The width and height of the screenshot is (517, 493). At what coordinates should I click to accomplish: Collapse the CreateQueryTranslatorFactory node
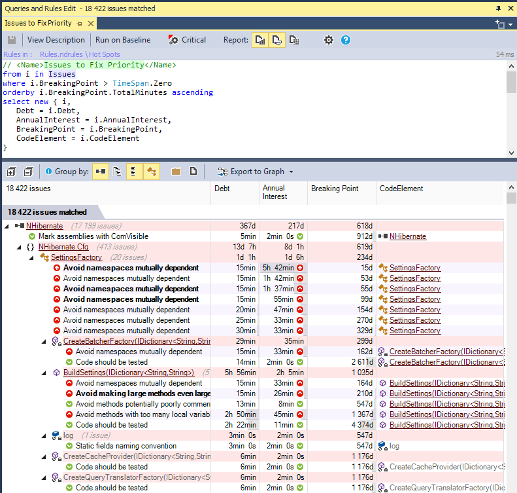(44, 478)
